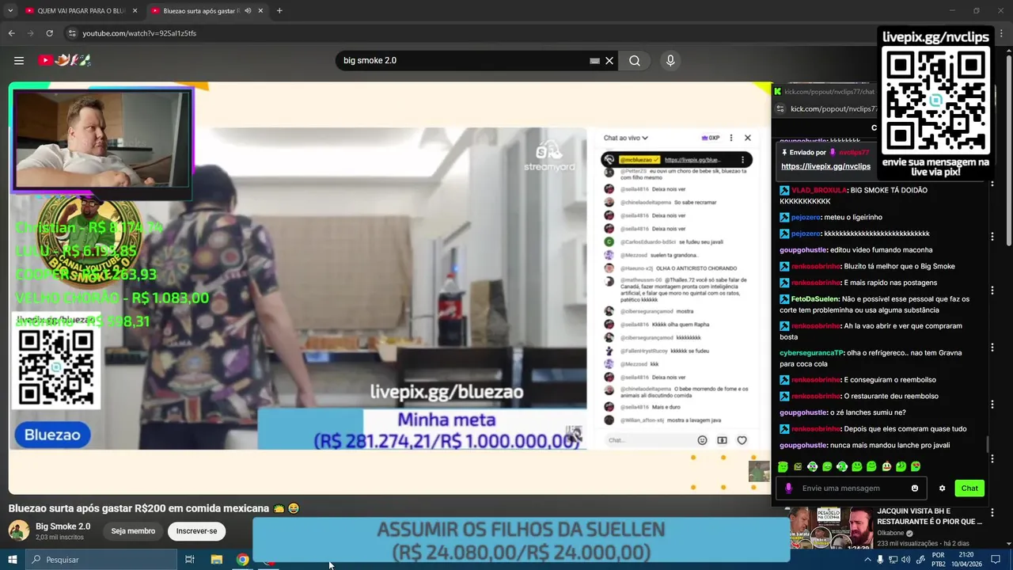Open Kick chat settings gear
This screenshot has width=1013, height=570.
tap(942, 488)
